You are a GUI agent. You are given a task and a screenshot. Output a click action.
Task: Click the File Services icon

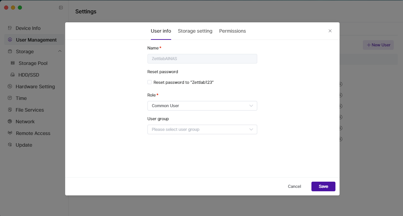[10, 110]
